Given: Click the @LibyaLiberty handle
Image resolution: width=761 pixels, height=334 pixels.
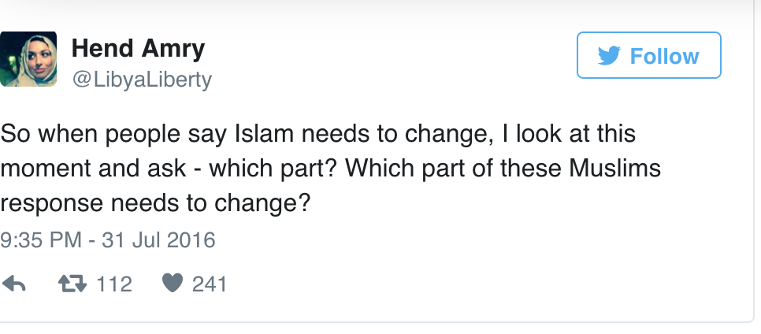Looking at the screenshot, I should pos(142,80).
